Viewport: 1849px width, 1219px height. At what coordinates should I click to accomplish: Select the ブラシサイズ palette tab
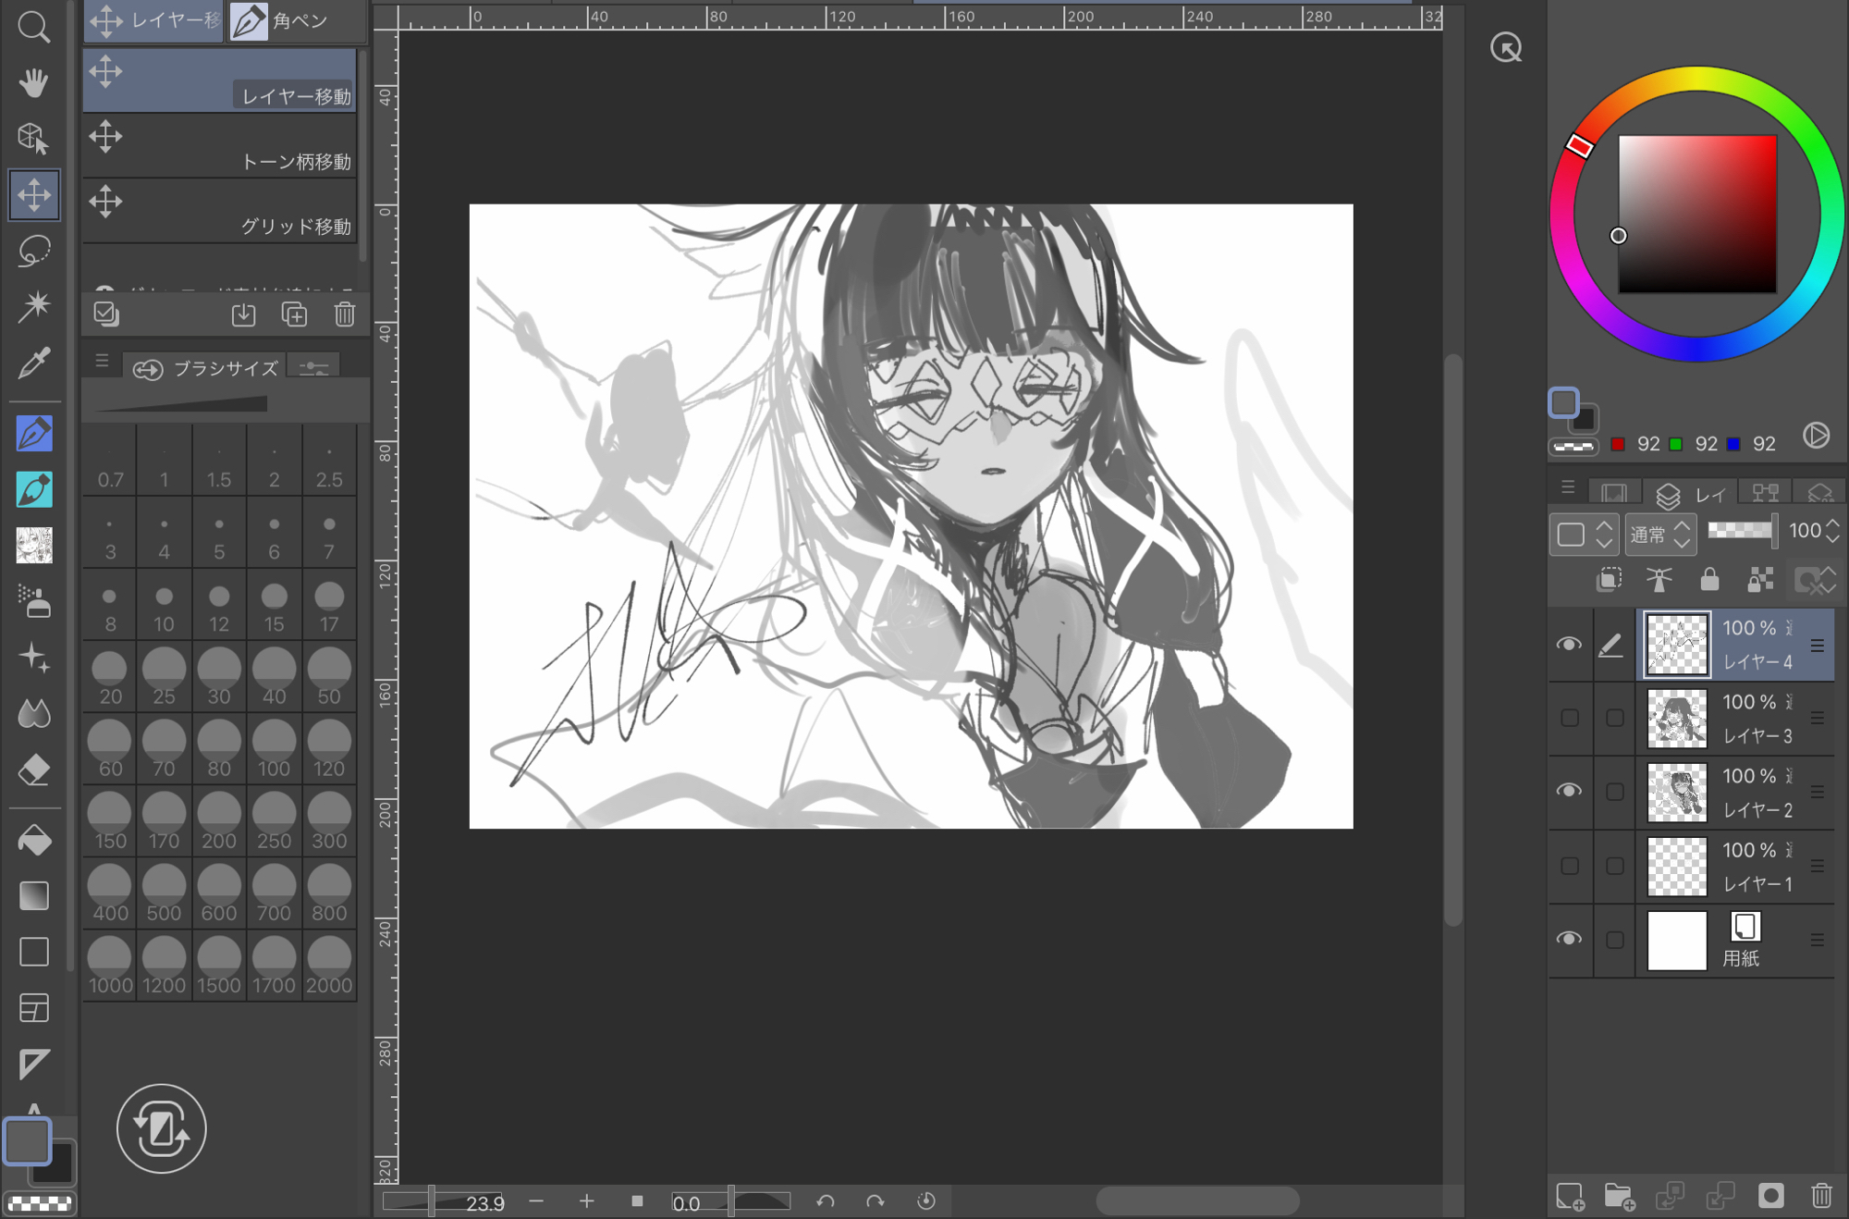[x=205, y=369]
